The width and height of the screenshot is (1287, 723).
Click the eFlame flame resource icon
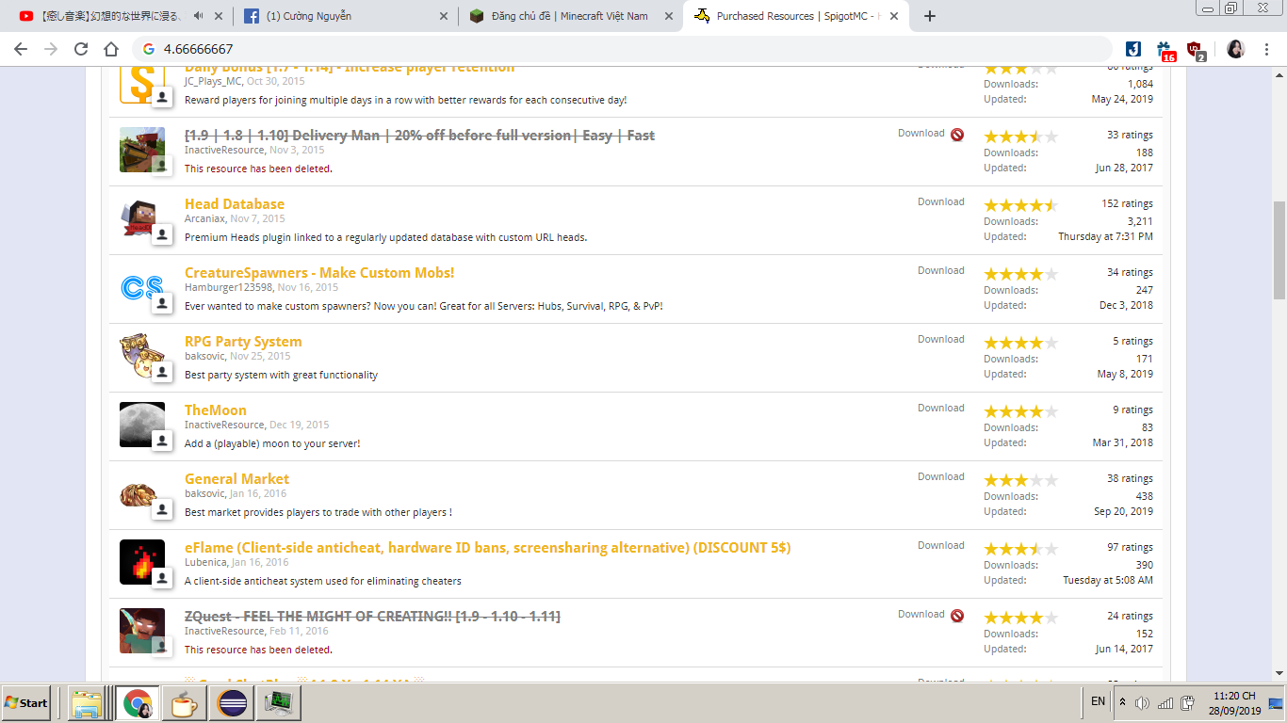[x=141, y=562]
